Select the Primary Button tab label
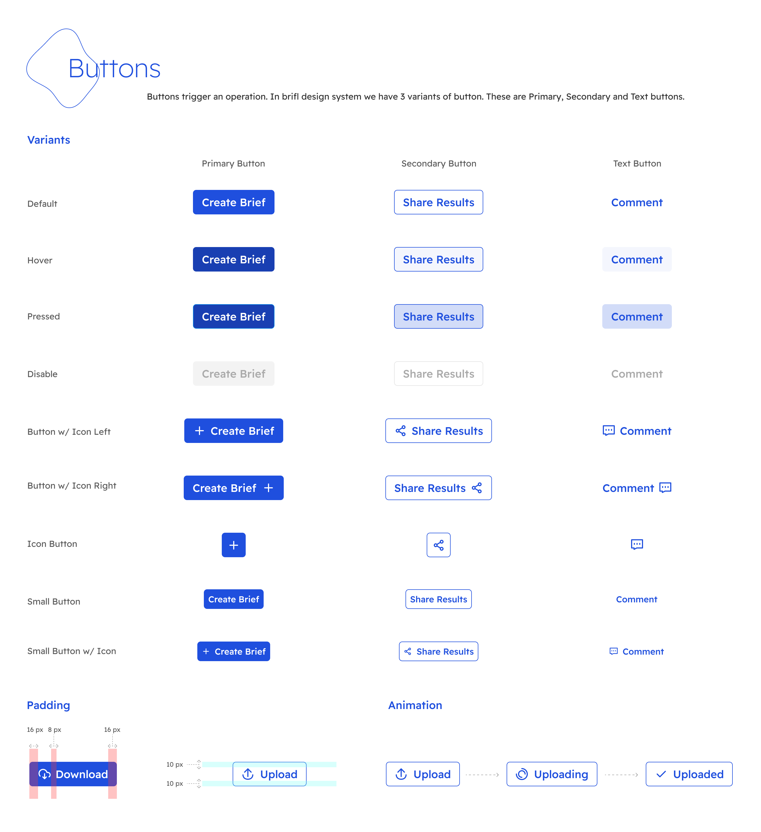This screenshot has height=832, width=761. (x=233, y=163)
